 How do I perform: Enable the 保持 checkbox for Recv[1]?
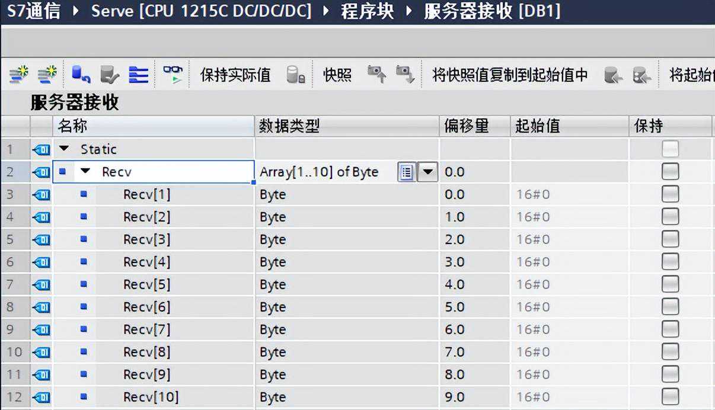[x=670, y=194]
